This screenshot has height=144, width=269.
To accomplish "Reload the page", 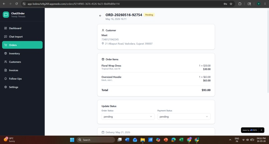I will point(16,4).
